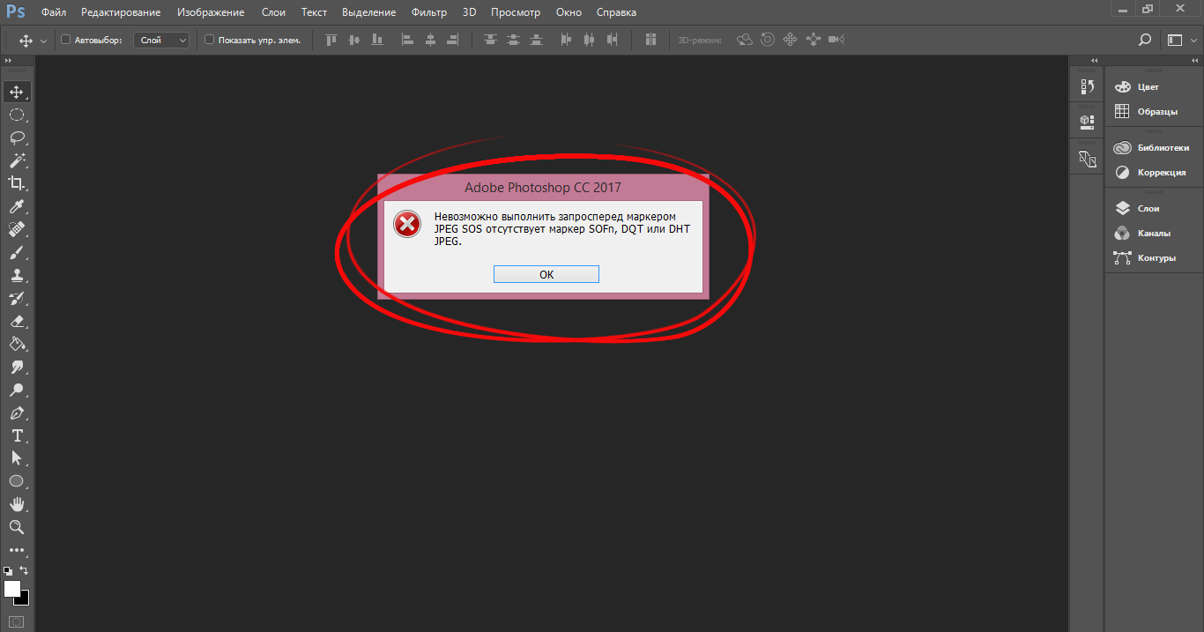Select the Hand tool
This screenshot has width=1204, height=632.
click(16, 504)
